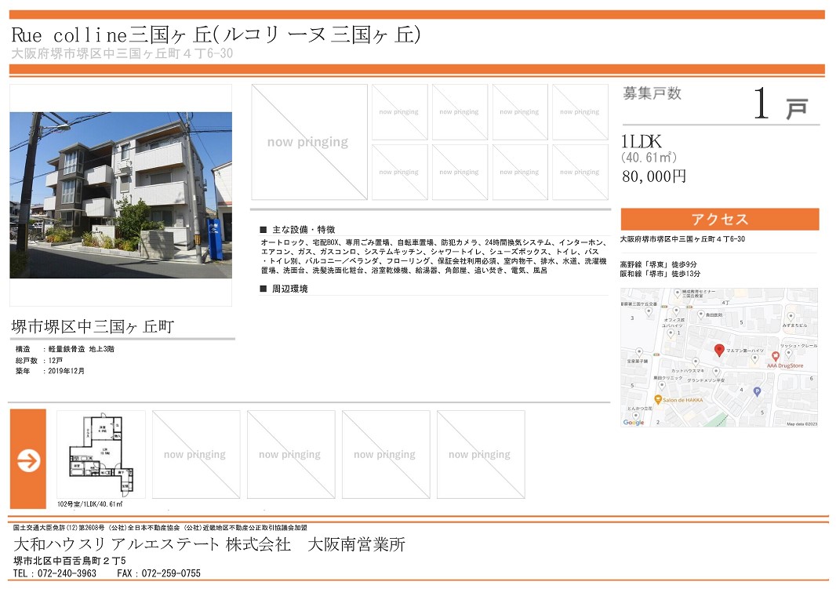
Task: Click the 国土交通大臣免許 license line
Action: [160, 528]
